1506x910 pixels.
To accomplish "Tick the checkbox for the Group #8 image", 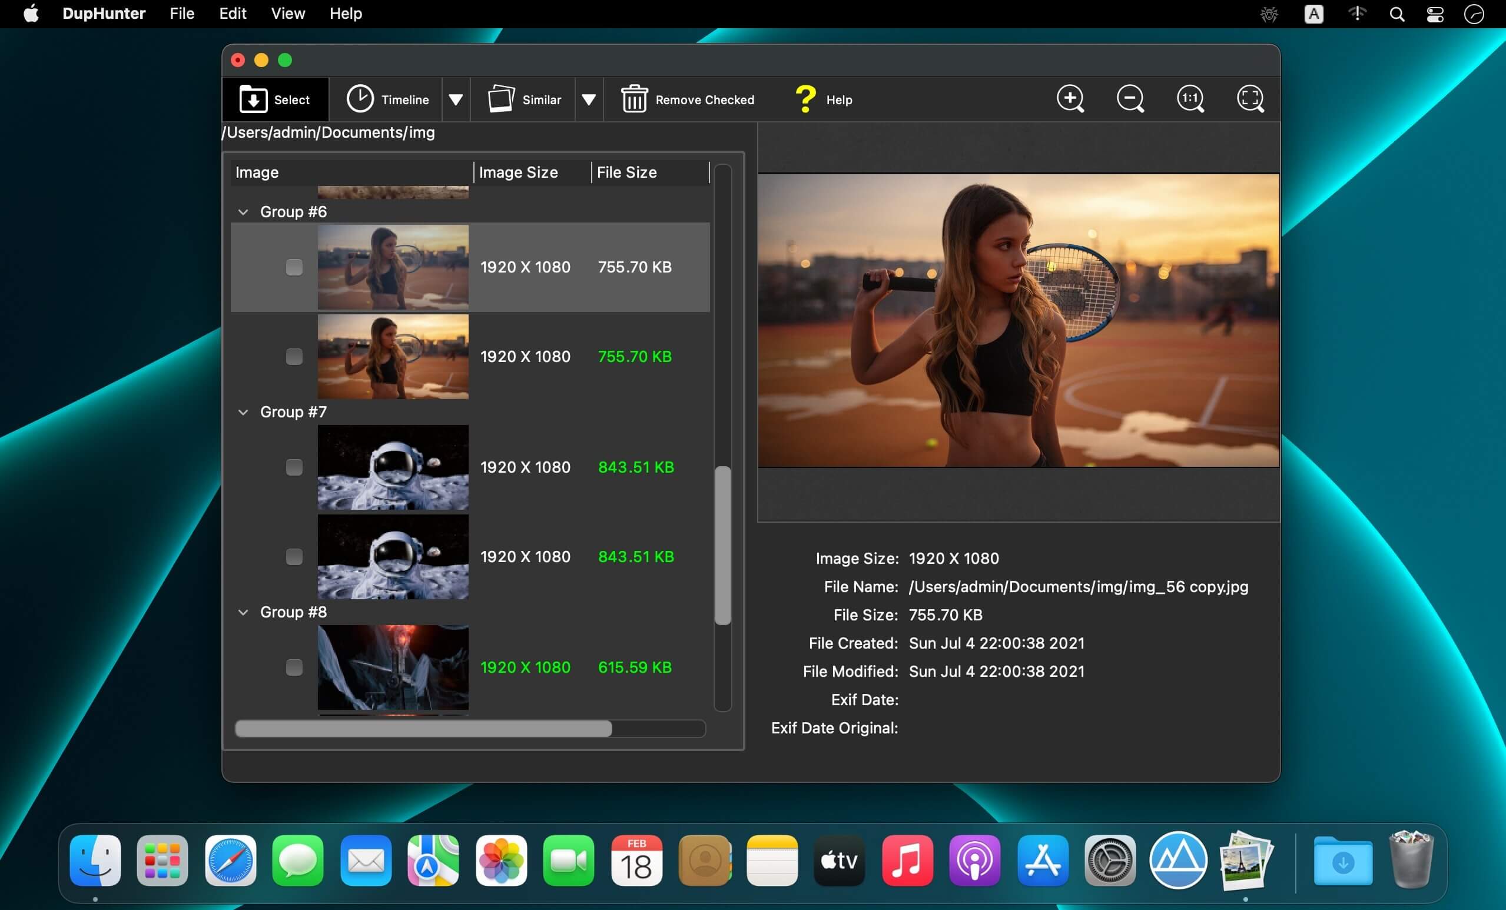I will 294,667.
